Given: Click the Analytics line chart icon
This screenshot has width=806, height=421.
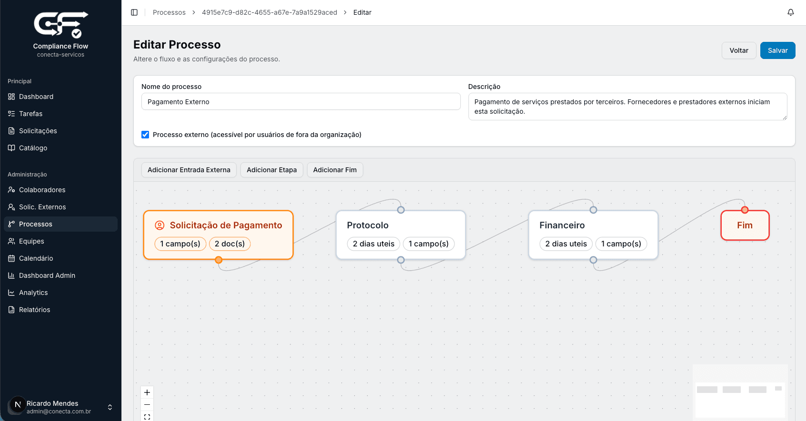Looking at the screenshot, I should pos(11,293).
